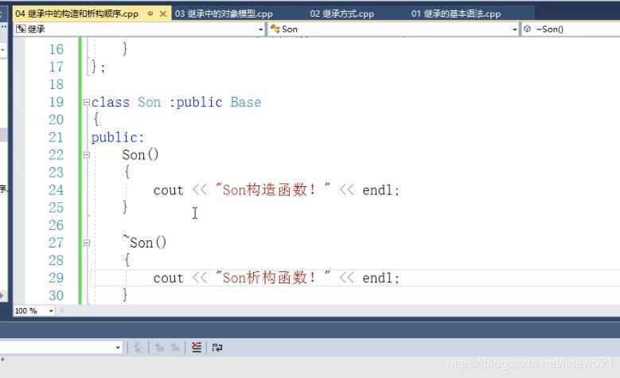Screen dimensions: 620x378
Task: Click cout on line 24
Action: click(x=169, y=190)
